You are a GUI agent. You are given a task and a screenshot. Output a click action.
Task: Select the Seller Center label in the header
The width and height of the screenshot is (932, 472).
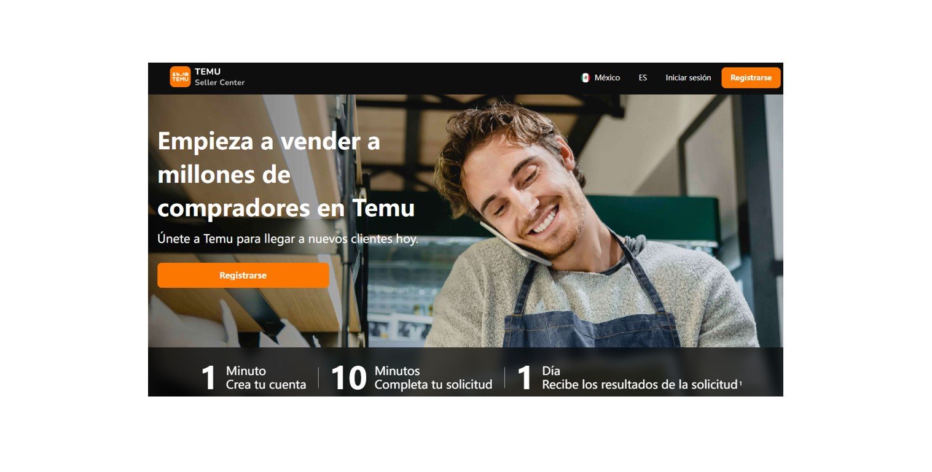coord(219,83)
